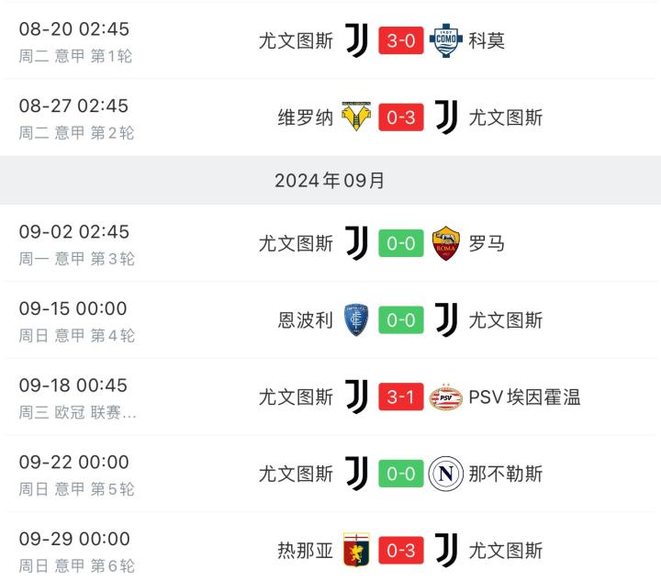
Task: Open the 0-0 result against 那不勒斯
Action: (x=401, y=474)
